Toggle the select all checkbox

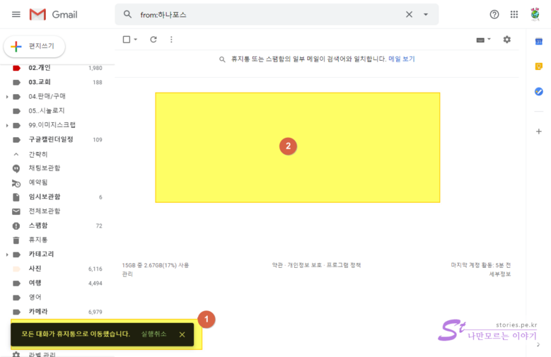[127, 40]
